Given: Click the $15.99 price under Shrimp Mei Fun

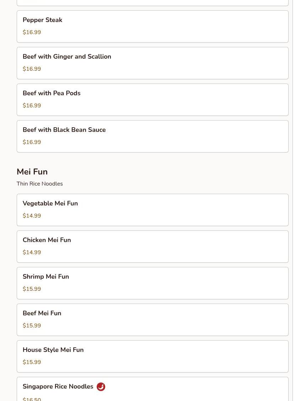Looking at the screenshot, I should (32, 289).
